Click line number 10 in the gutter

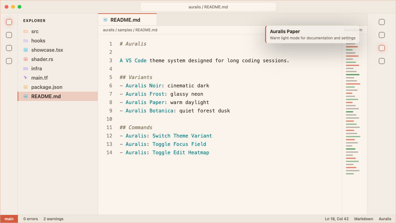109,119
